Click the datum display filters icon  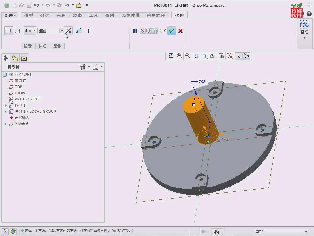(230, 56)
